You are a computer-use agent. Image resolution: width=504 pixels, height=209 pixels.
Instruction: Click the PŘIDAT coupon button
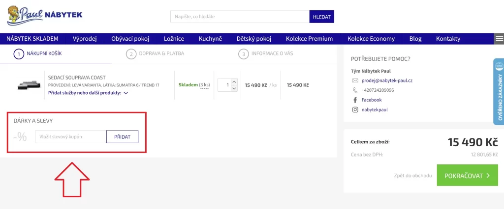[x=123, y=137]
